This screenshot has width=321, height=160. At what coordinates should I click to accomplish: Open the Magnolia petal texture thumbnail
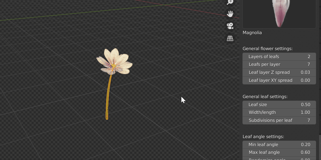tap(279, 13)
